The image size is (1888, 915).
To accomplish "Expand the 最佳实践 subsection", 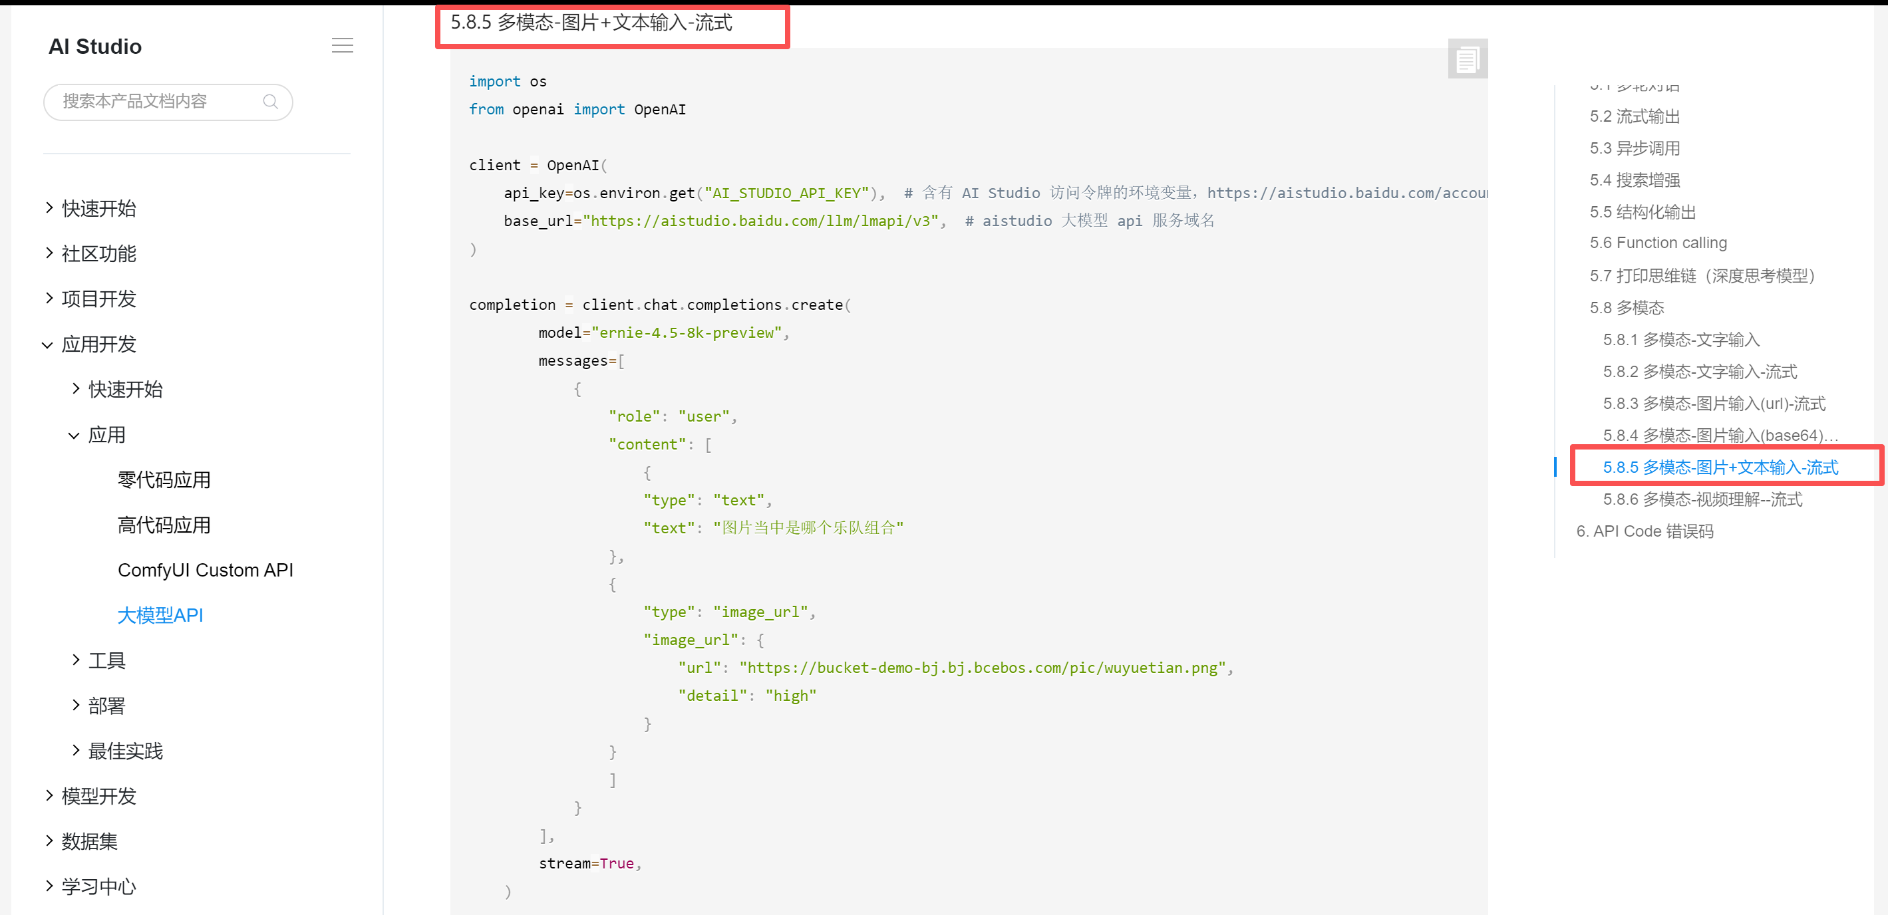I will [124, 751].
